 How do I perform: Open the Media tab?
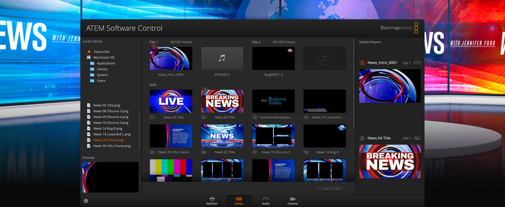239,201
